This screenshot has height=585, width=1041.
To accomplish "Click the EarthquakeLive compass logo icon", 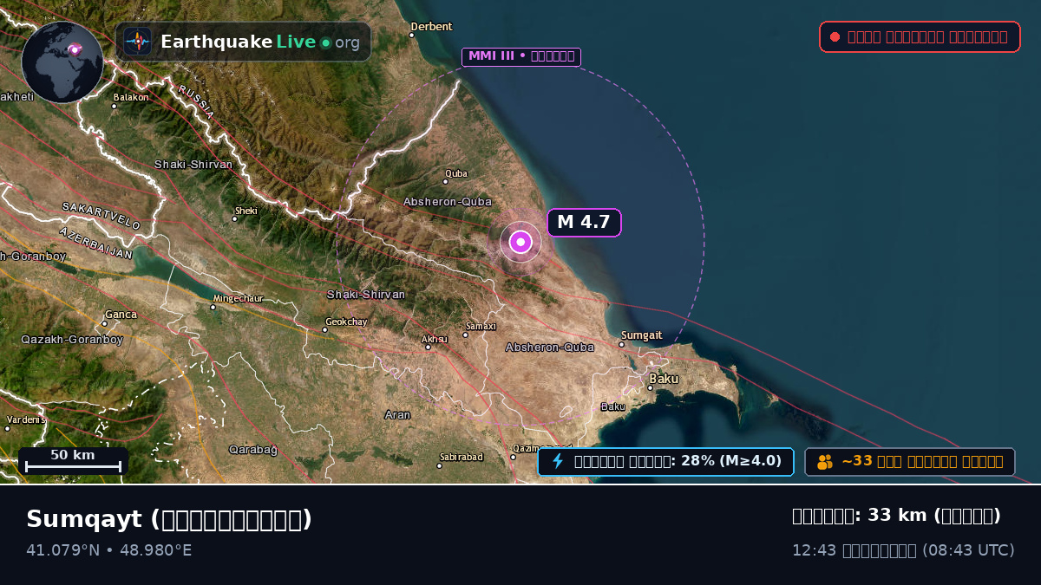I will [x=137, y=42].
